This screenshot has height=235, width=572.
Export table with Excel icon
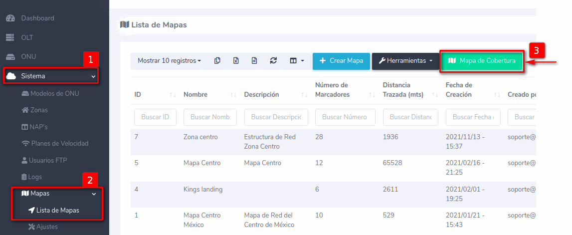tap(236, 61)
